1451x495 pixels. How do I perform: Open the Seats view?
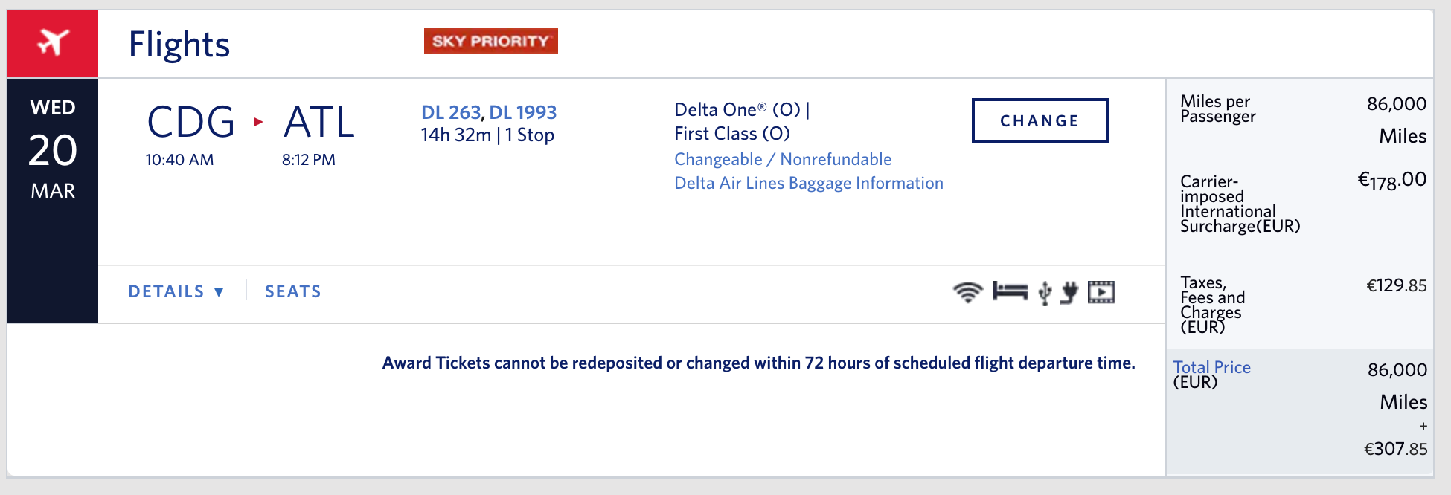[x=293, y=291]
